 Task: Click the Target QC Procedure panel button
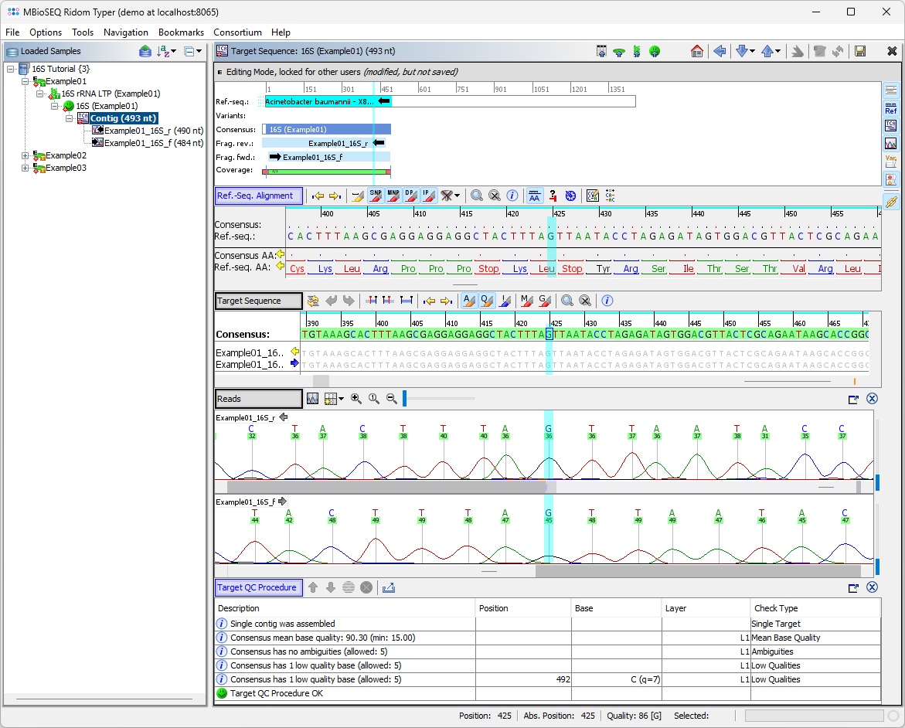point(258,587)
